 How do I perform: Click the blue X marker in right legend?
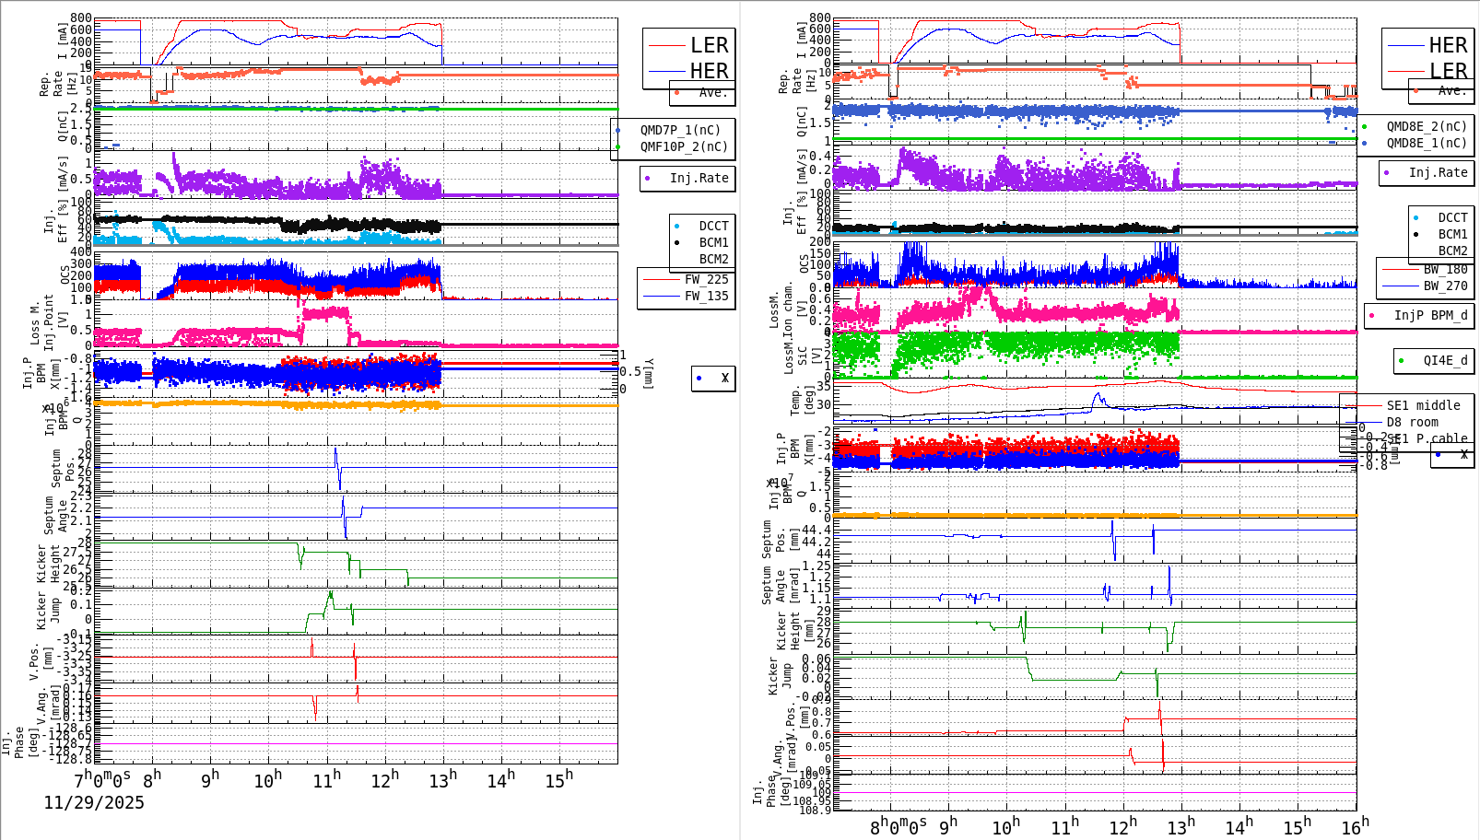1437,457
